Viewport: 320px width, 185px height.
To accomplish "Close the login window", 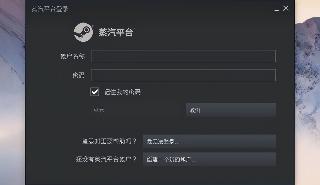I will (285, 8).
